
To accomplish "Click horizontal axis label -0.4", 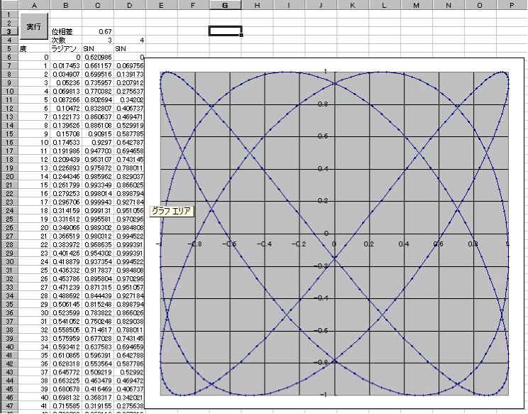I will click(264, 244).
